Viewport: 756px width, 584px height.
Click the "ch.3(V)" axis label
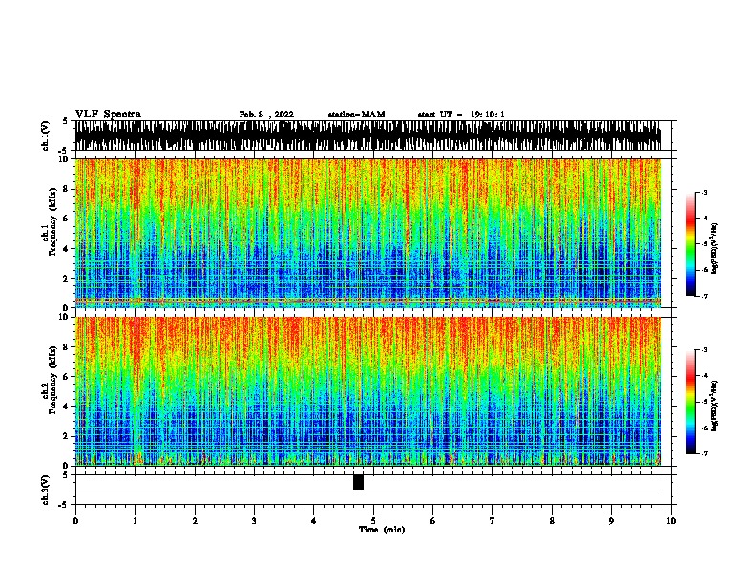point(45,490)
